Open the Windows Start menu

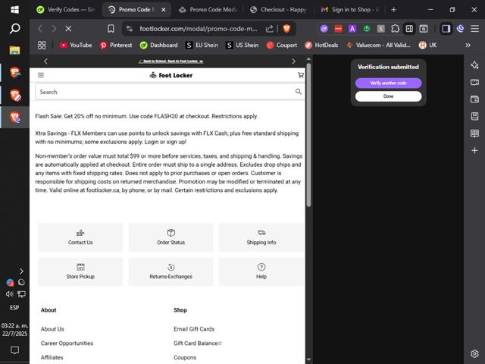[x=14, y=10]
